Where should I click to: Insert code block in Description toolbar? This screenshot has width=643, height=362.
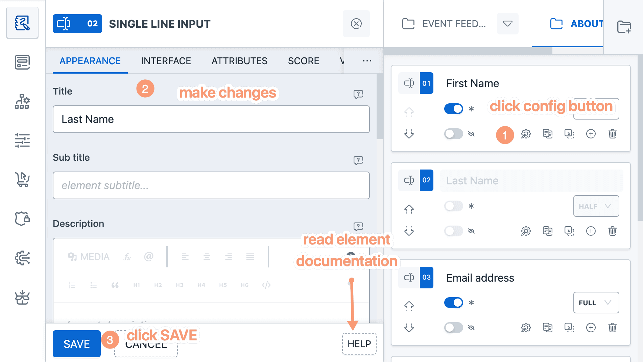266,285
